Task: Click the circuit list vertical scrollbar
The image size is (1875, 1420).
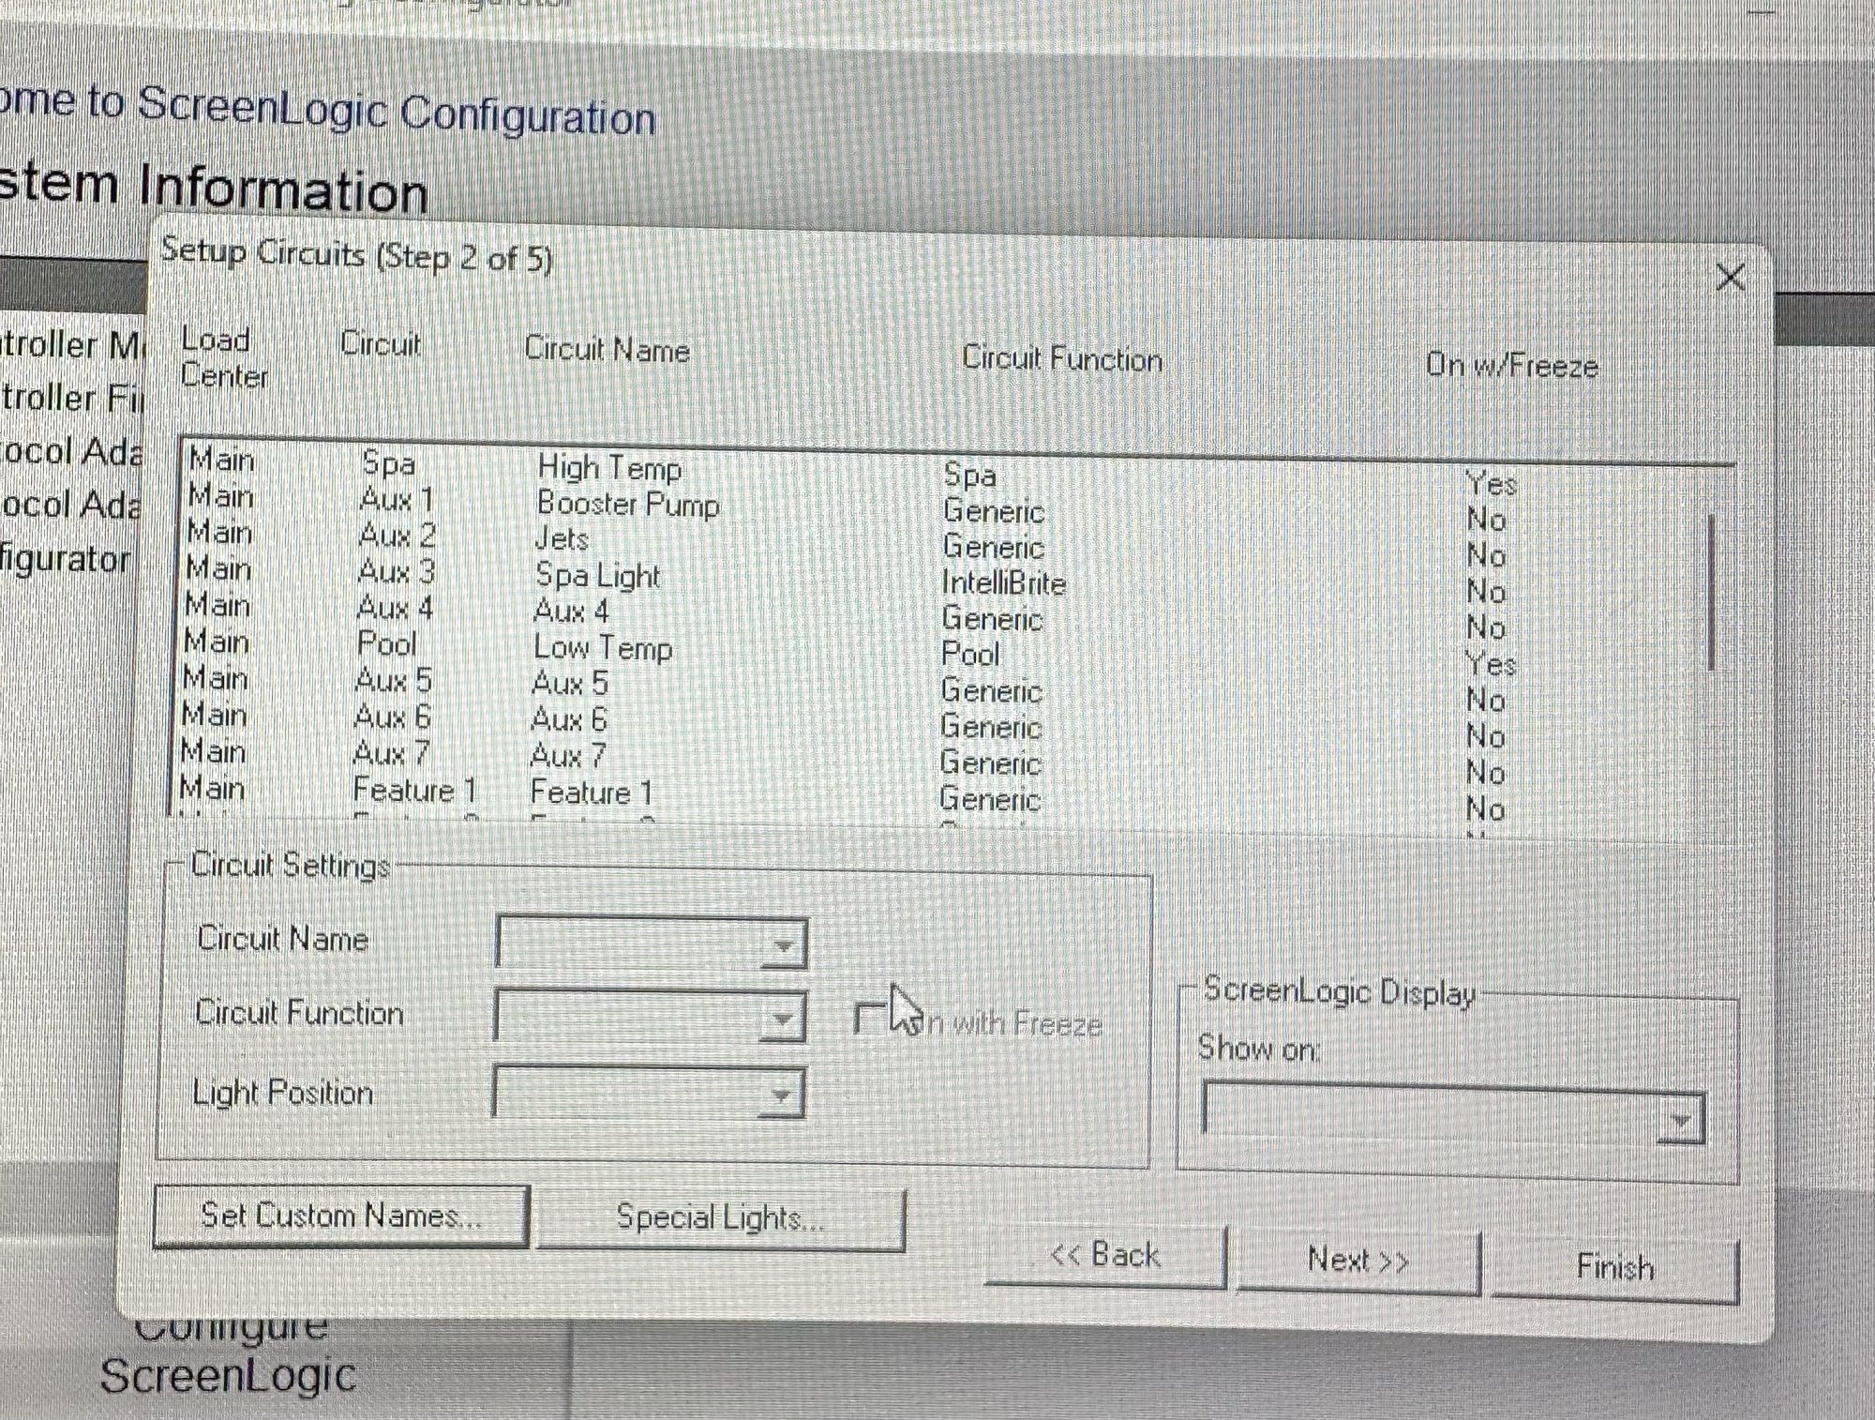Action: pyautogui.click(x=1712, y=591)
